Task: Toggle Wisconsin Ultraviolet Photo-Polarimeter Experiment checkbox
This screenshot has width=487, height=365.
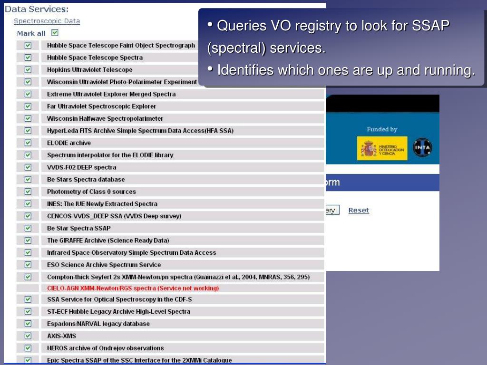Action: click(28, 82)
